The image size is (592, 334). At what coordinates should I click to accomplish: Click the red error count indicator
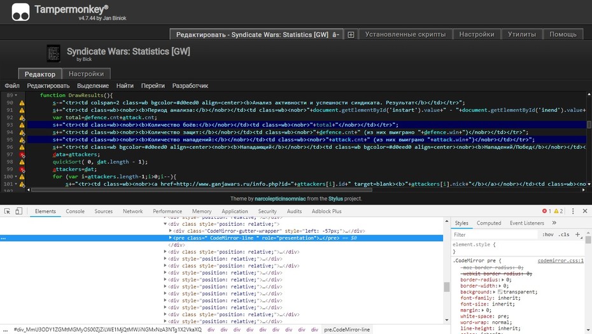click(x=547, y=211)
